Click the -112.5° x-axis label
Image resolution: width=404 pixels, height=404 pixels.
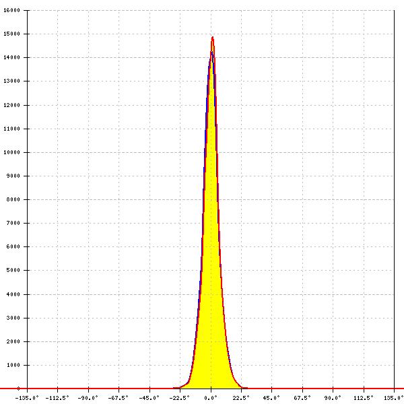pyautogui.click(x=57, y=398)
